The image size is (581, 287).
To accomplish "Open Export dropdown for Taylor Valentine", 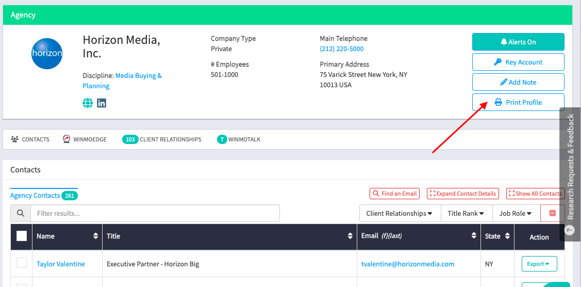I will click(x=539, y=264).
